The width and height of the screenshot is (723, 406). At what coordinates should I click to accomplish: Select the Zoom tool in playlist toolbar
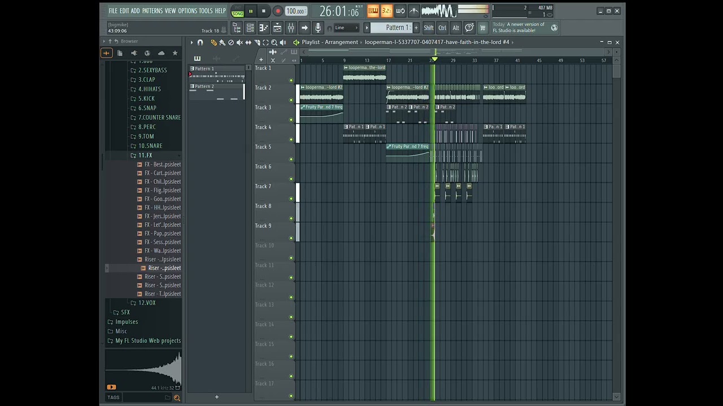[274, 42]
